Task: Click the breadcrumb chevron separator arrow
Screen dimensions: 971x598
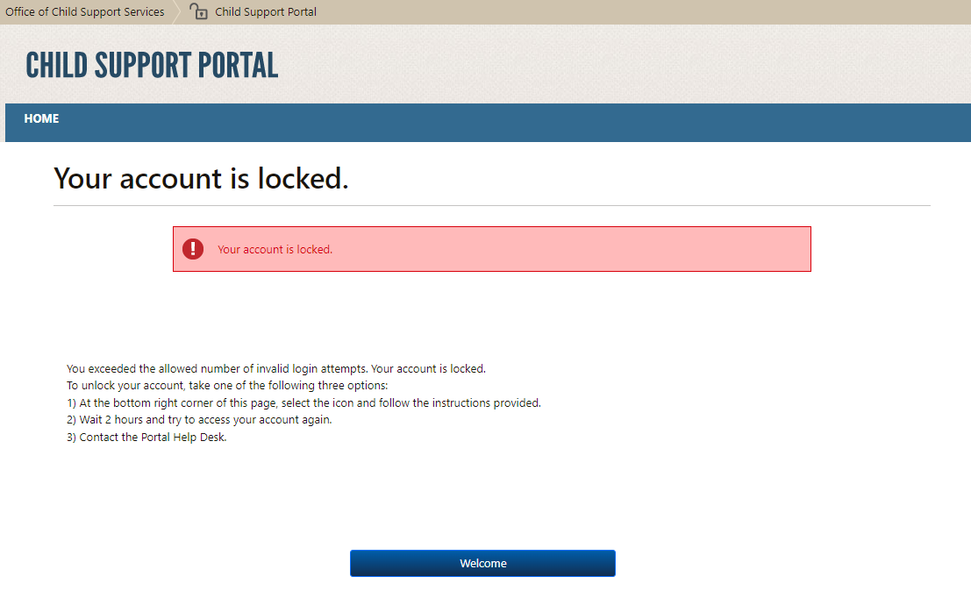Action: 176,12
